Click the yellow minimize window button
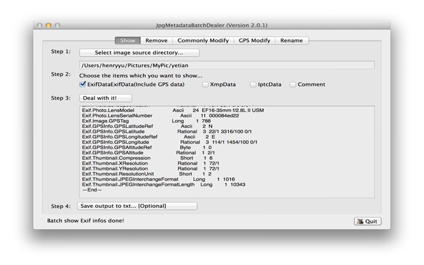 click(48, 25)
